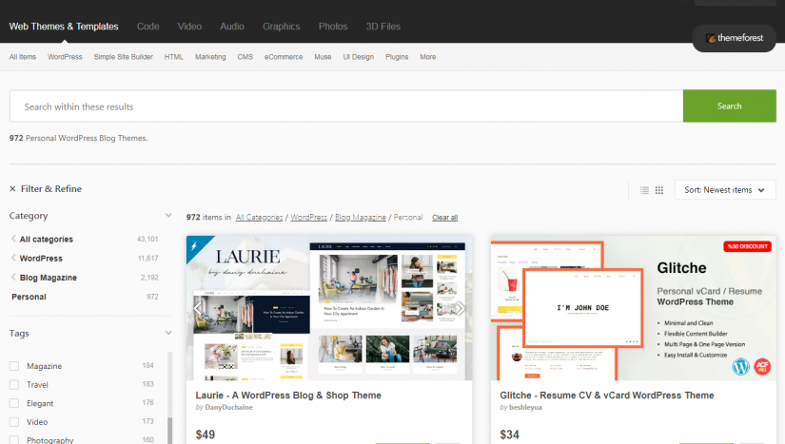Screen dimensions: 785x444
Task: Go to the 3D Files tab
Action: 383,27
